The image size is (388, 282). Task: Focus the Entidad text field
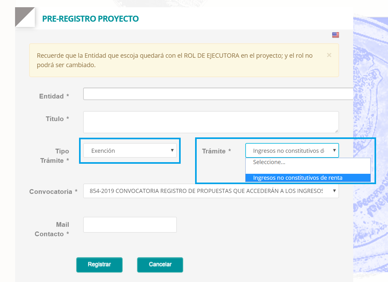(218, 94)
